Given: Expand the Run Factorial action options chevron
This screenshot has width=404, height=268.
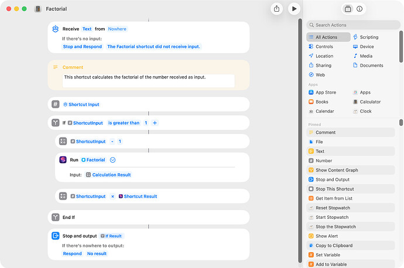Looking at the screenshot, I should tap(113, 160).
